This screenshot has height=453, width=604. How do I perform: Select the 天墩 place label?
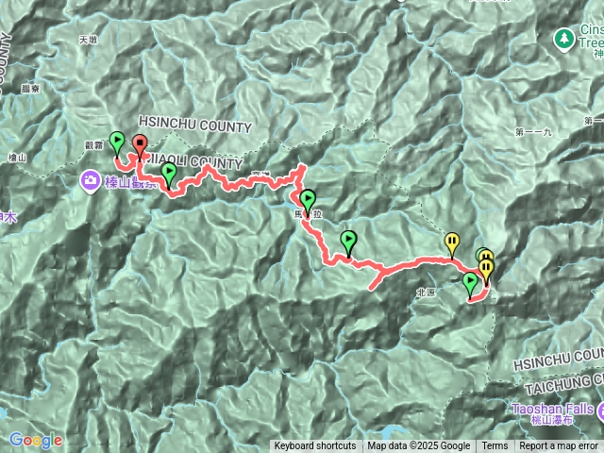coord(88,40)
